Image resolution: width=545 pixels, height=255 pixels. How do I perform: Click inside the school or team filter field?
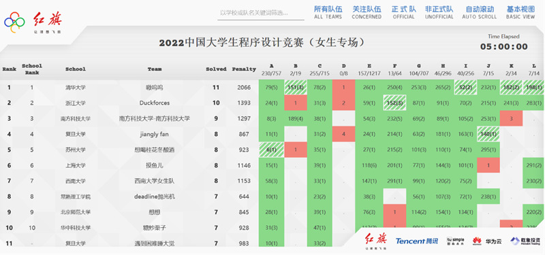[261, 13]
